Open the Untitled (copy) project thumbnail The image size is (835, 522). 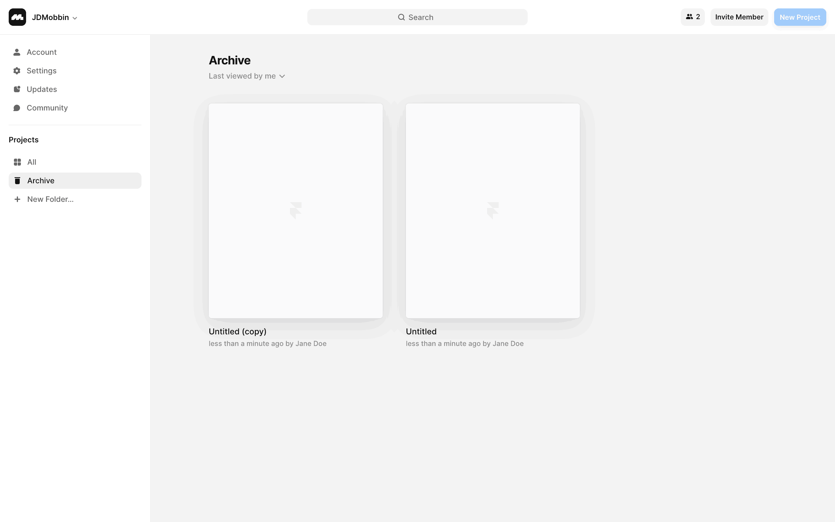296,211
